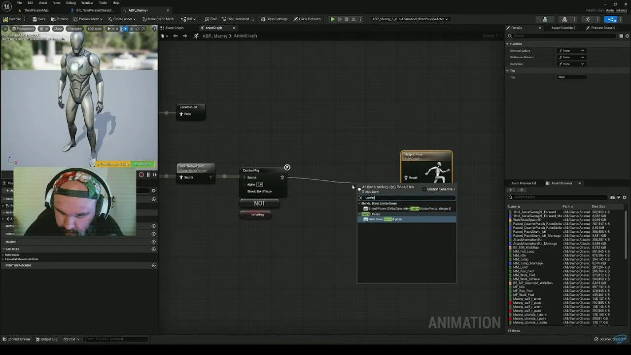Viewport: 631px width, 355px height.
Task: Clear the cache search text with X
Action: click(360, 198)
